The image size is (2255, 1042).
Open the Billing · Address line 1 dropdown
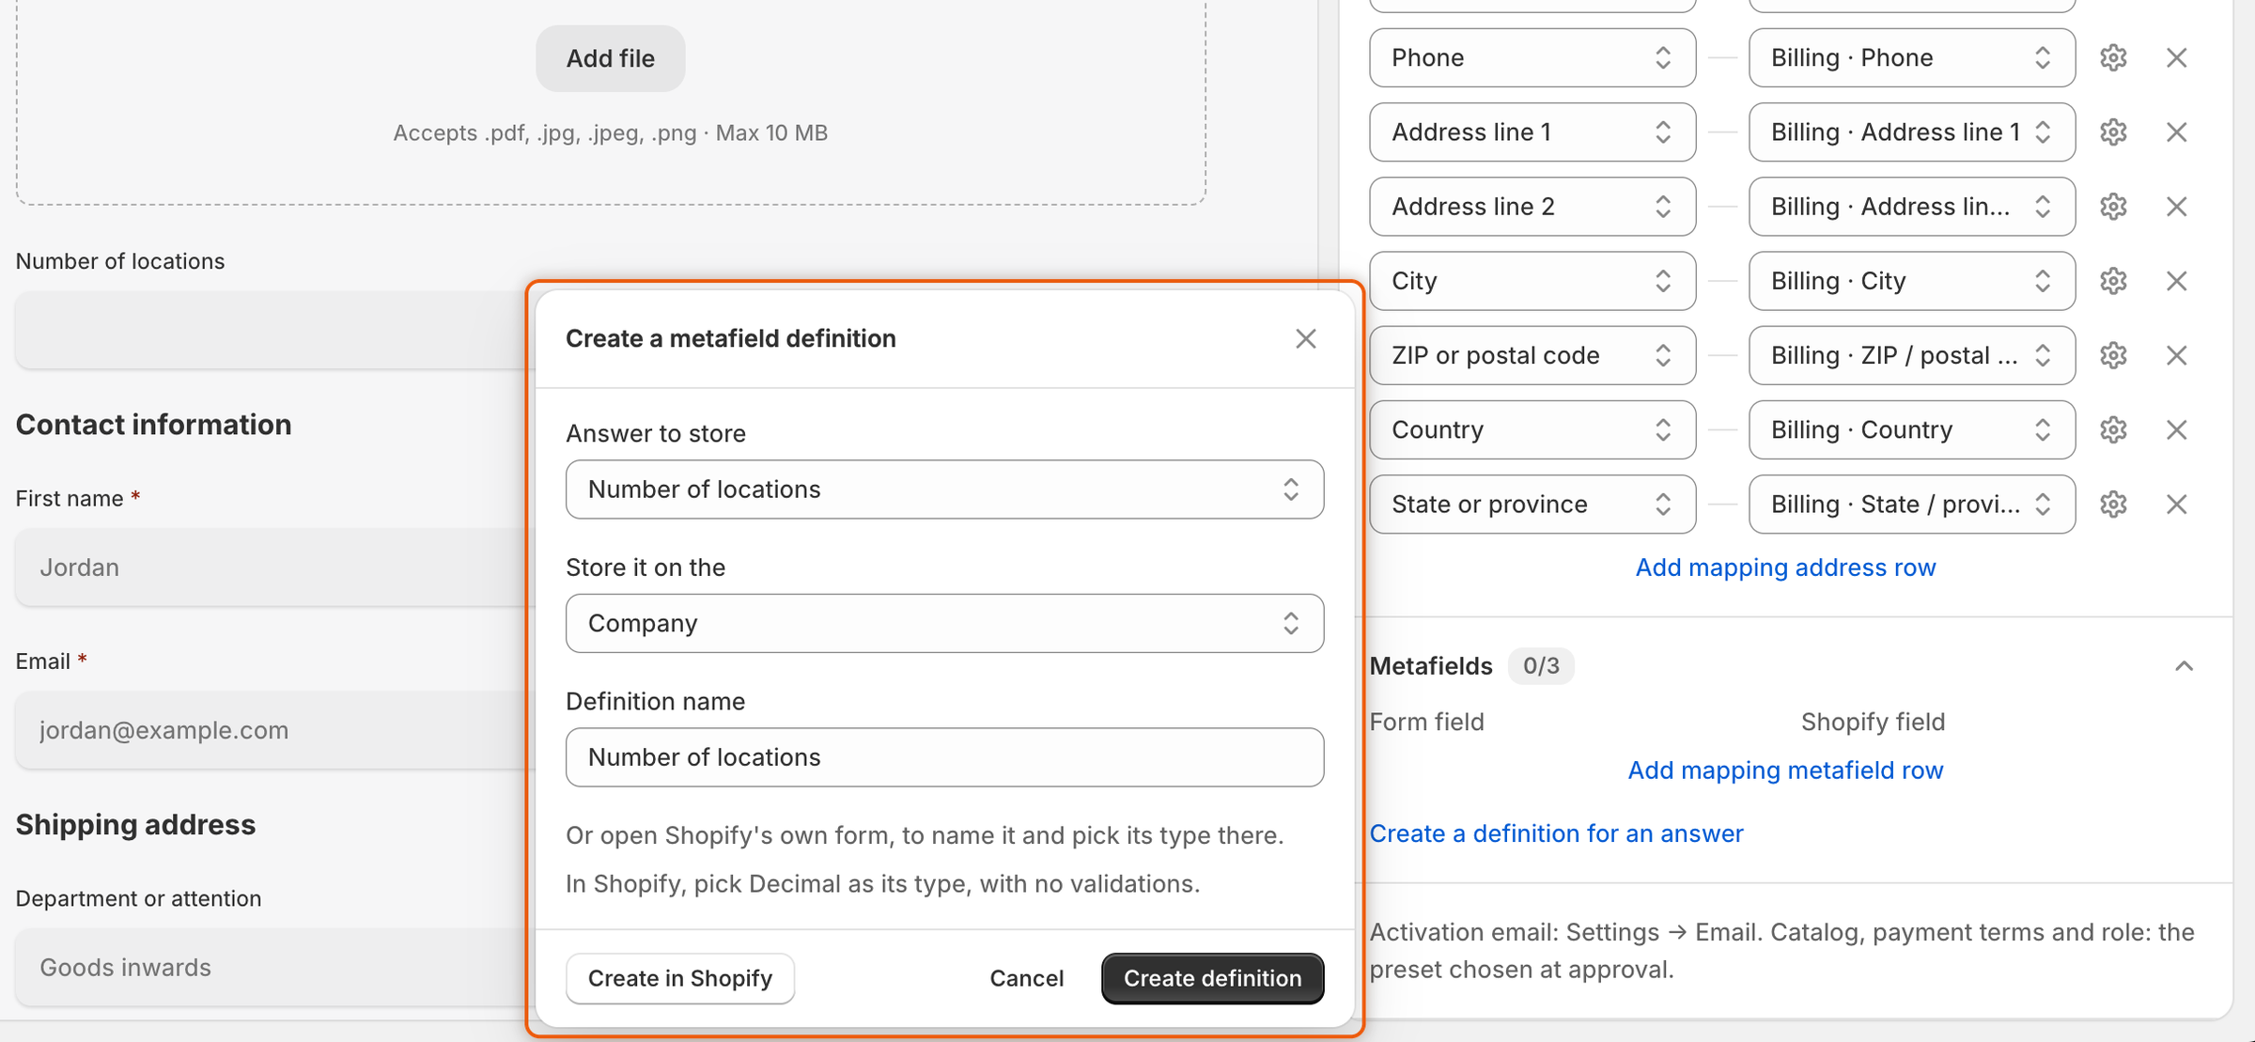click(x=1911, y=132)
